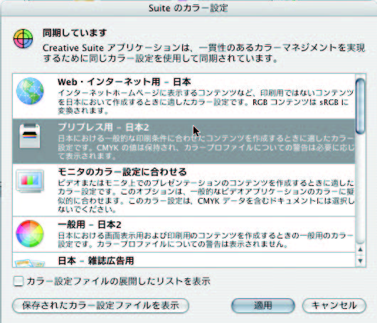Open 保存されたカラー設定ファイルを表示
The width and height of the screenshot is (377, 323).
(x=100, y=306)
